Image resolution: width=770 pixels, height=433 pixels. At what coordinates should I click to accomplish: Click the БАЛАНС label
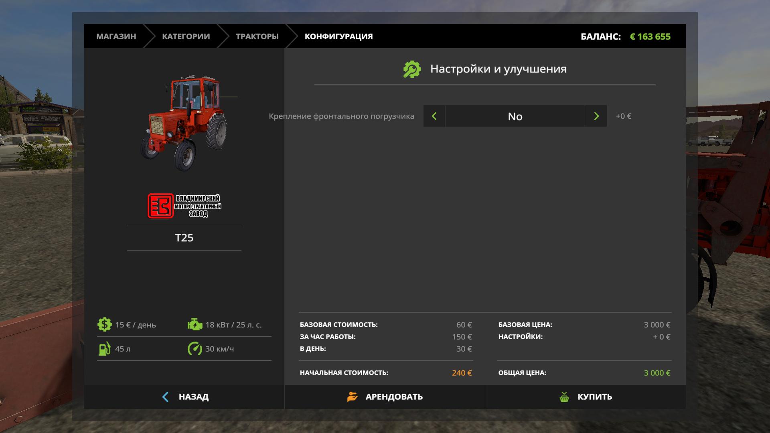pos(600,36)
